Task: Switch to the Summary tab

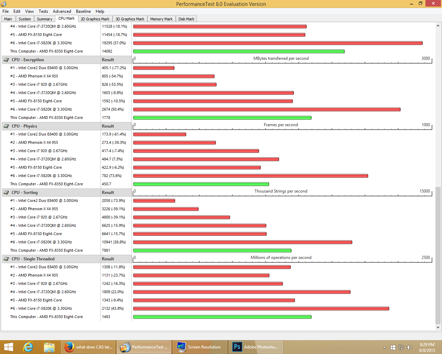Action: click(45, 19)
